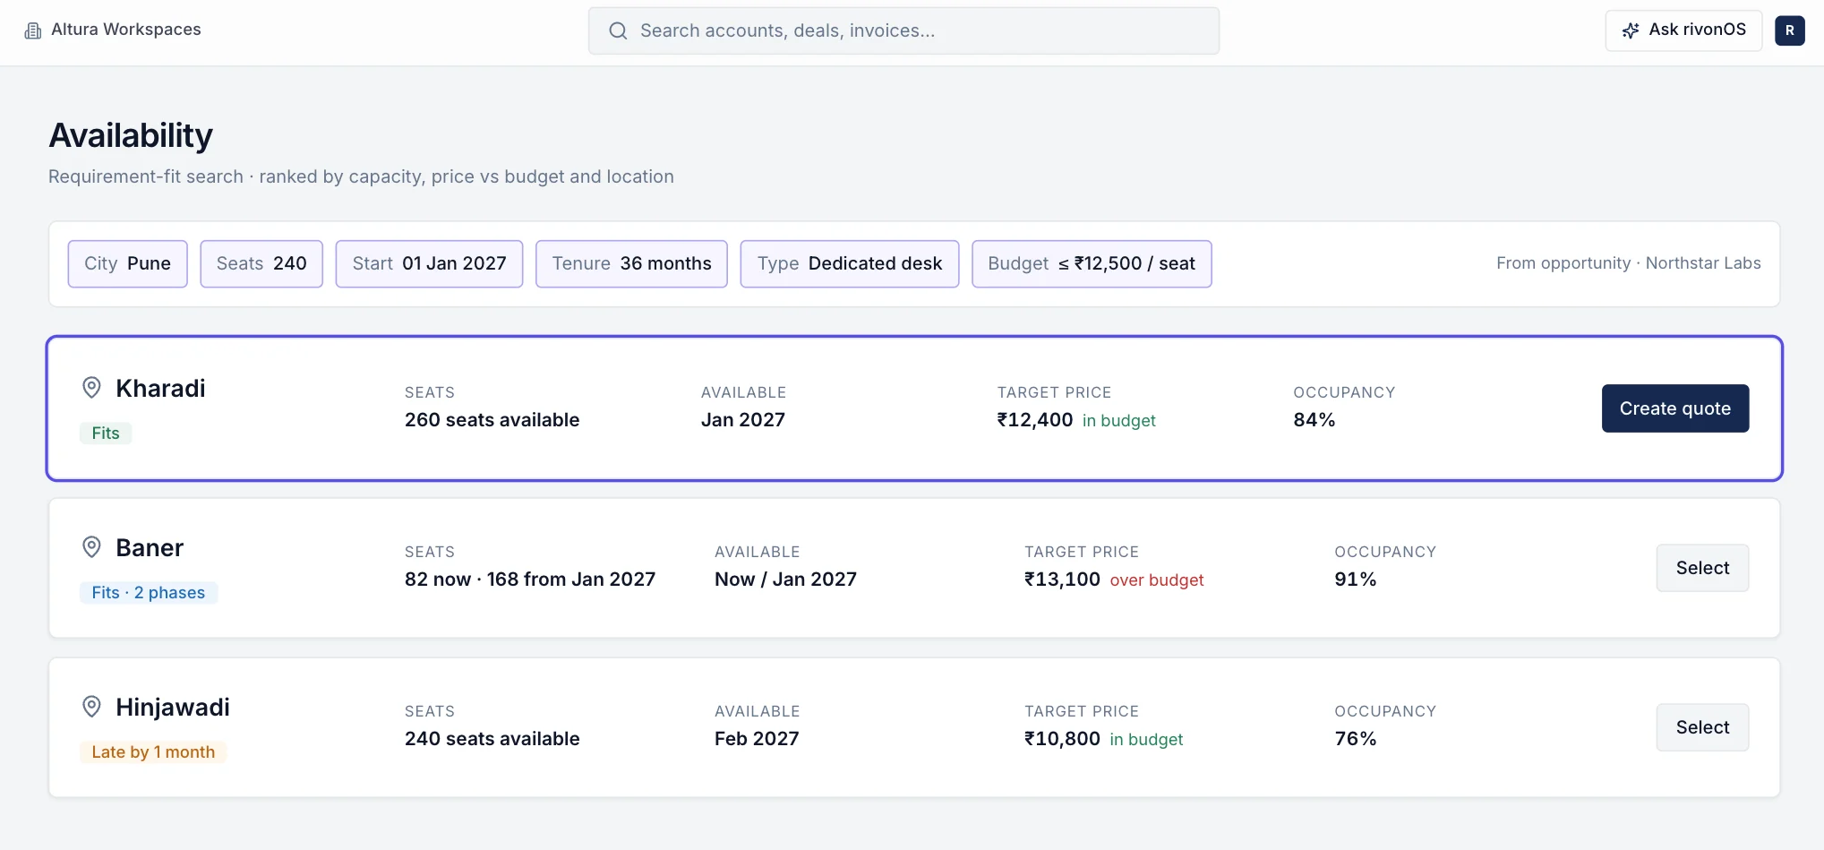Focus the accounts, deals, invoices search field
This screenshot has height=850, width=1824.
click(x=903, y=30)
